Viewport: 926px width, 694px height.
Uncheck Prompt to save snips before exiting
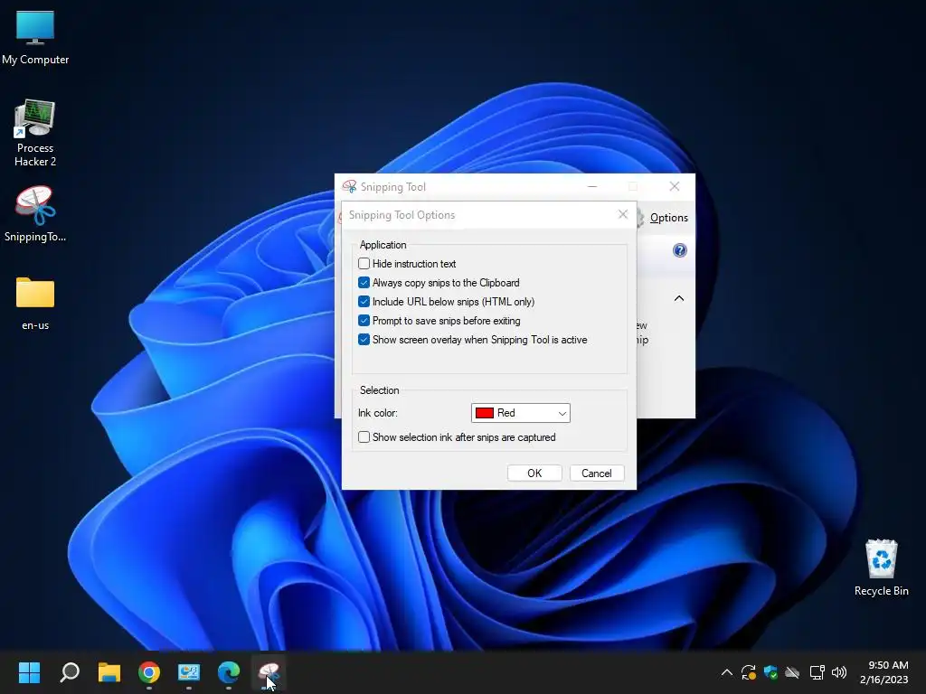[x=364, y=321]
